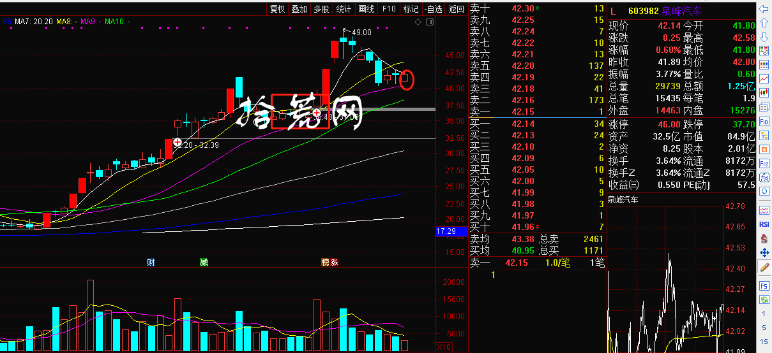
Task: Click the 涨 marker below chart
Action: [x=334, y=263]
